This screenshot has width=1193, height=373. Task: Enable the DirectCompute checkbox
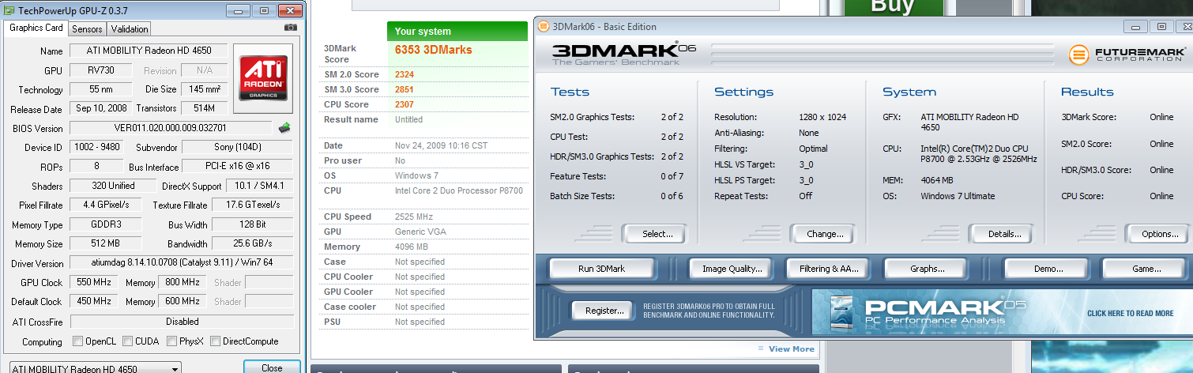click(x=216, y=341)
